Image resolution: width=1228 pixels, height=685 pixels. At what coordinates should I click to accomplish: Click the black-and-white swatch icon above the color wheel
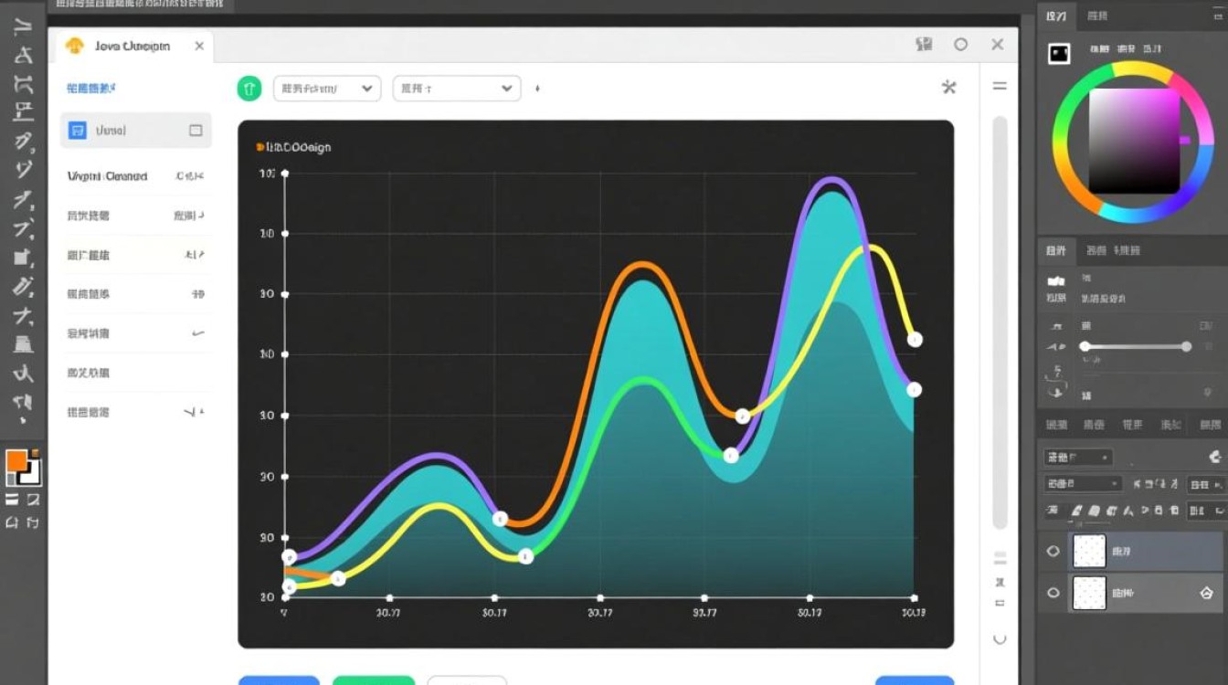coord(1060,54)
